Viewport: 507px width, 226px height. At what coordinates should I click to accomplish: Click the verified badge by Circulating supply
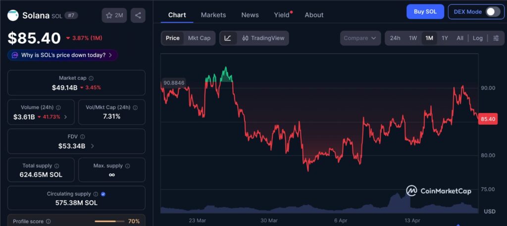coord(103,194)
